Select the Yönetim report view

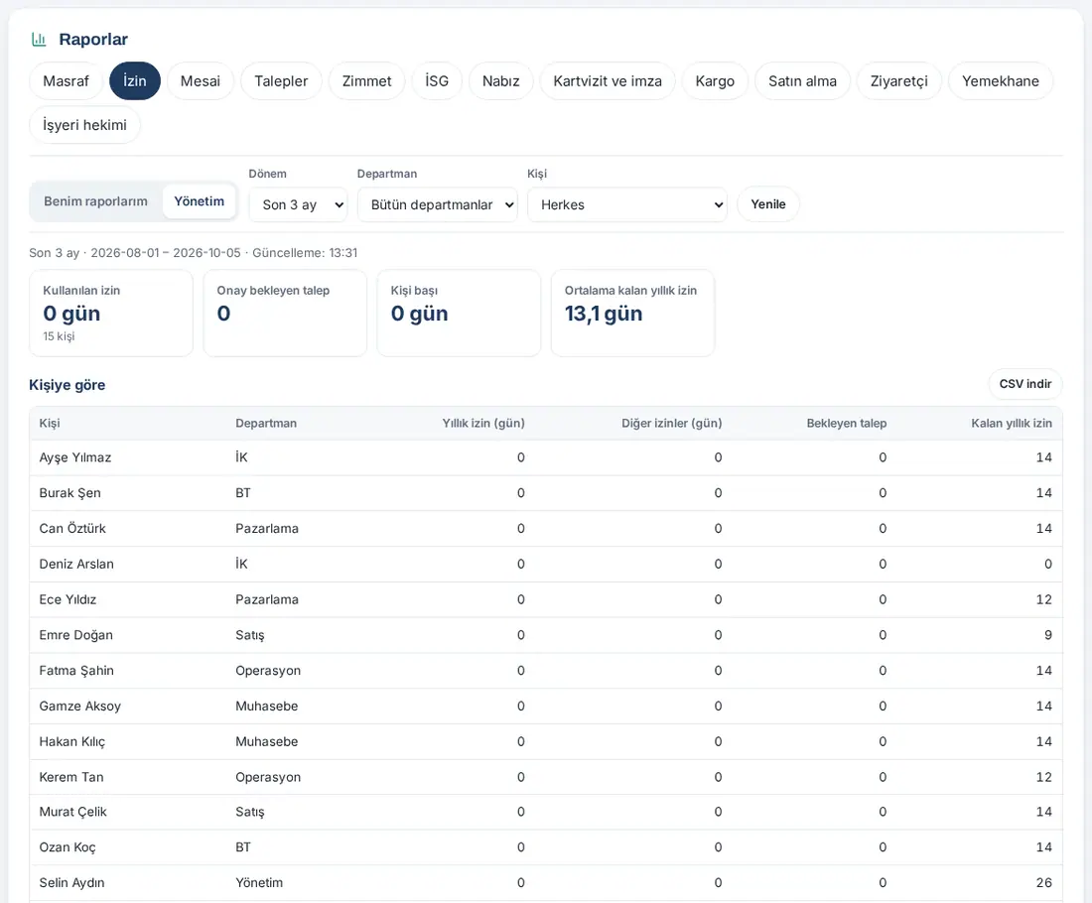click(200, 201)
